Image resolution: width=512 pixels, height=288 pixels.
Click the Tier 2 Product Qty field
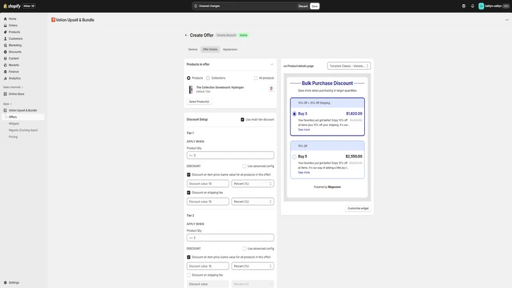coord(230,237)
